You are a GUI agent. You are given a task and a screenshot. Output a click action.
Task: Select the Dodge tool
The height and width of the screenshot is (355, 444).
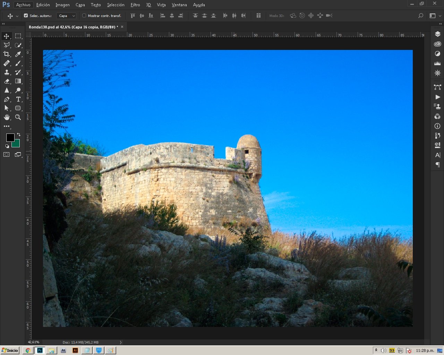coord(18,90)
